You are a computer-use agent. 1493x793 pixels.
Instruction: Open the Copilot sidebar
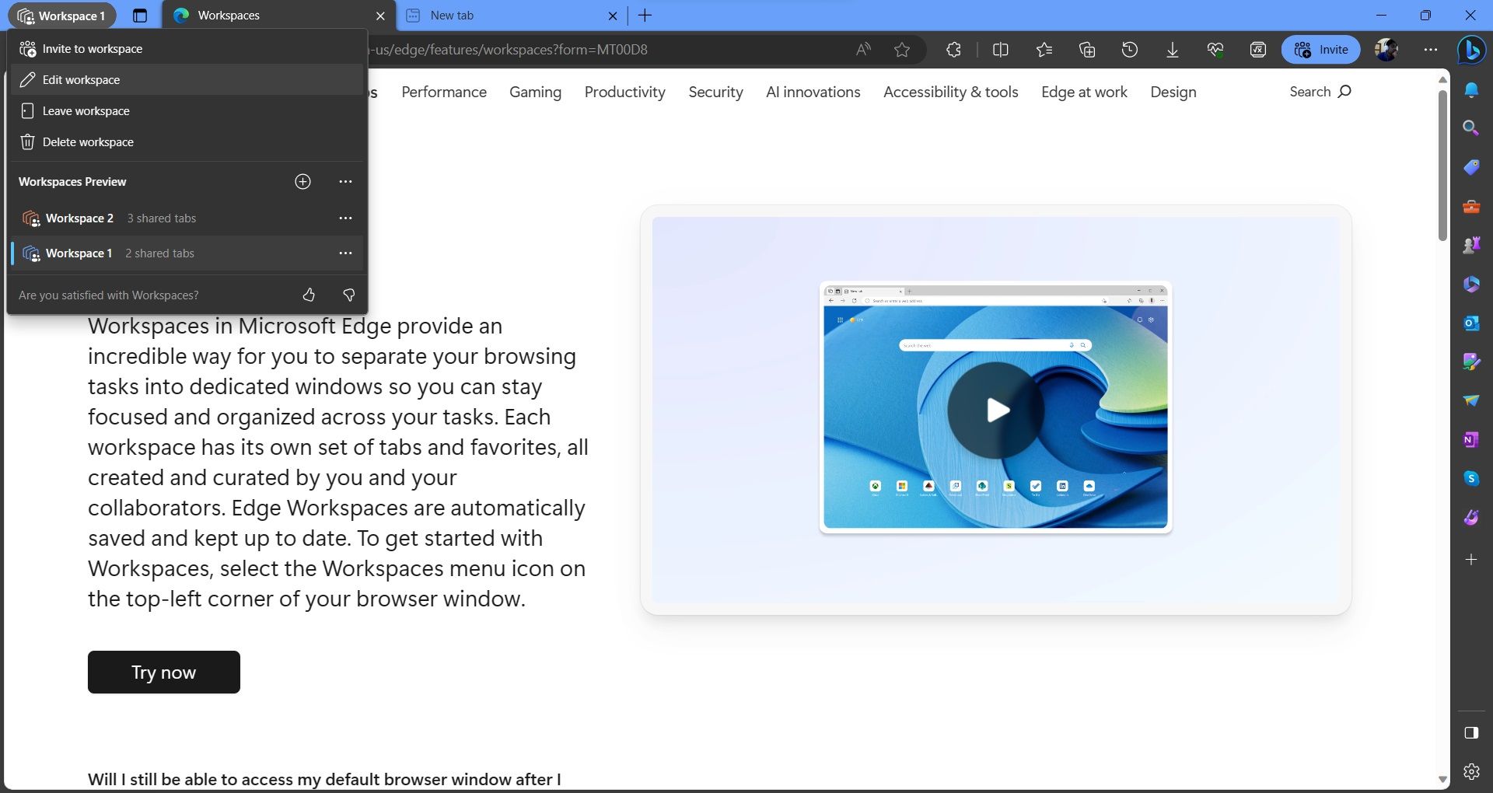coord(1470,49)
